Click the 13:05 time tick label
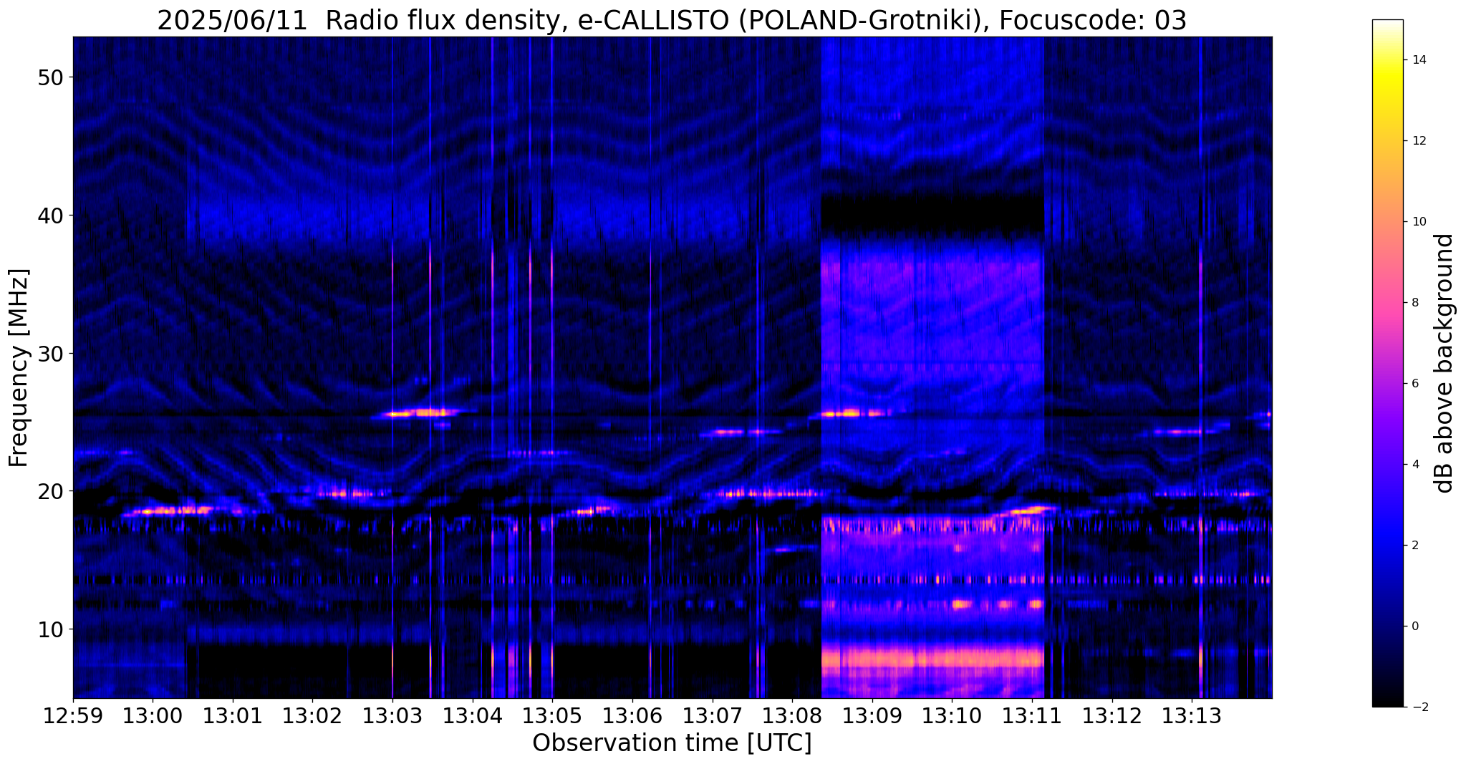Image resolution: width=1466 pixels, height=764 pixels. tap(552, 715)
